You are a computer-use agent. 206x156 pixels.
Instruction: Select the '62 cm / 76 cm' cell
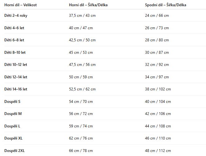click(x=81, y=138)
